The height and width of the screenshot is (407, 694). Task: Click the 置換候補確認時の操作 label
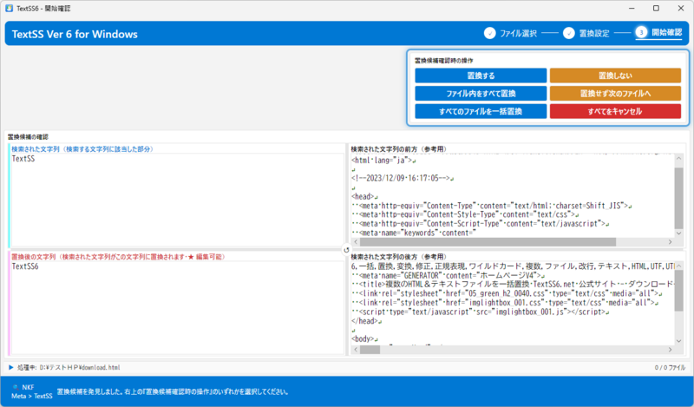444,60
